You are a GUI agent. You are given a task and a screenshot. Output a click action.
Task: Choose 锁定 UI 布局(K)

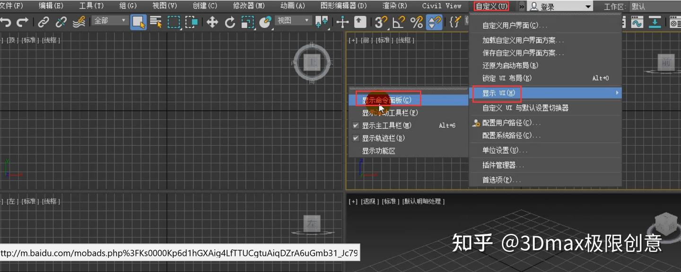(x=545, y=78)
